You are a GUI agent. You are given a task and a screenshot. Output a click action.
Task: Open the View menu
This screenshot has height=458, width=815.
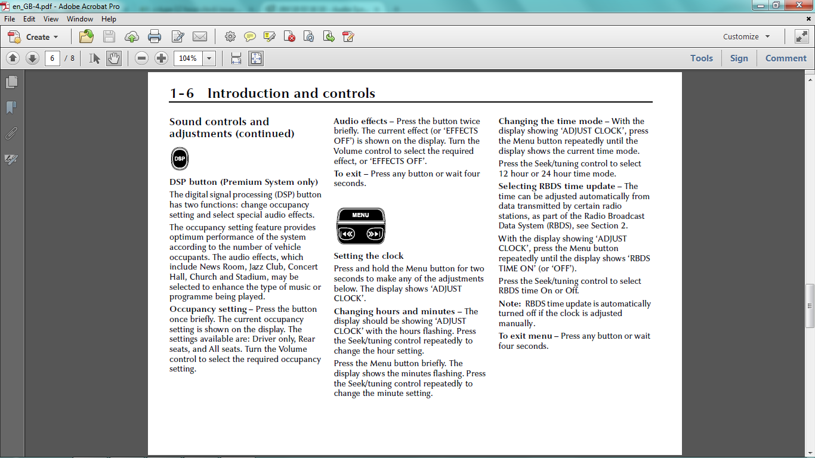click(51, 19)
